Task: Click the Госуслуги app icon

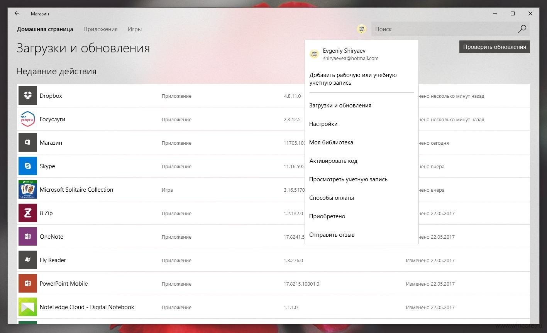Action: [x=28, y=119]
